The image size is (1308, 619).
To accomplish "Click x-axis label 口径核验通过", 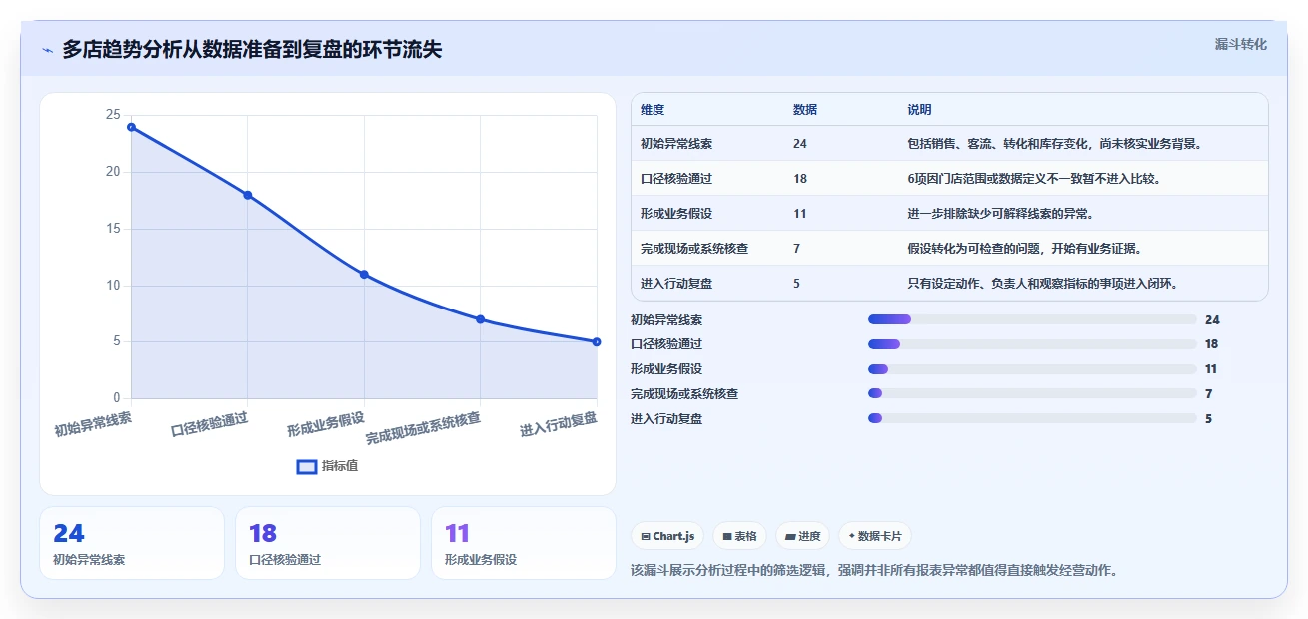I will point(209,423).
